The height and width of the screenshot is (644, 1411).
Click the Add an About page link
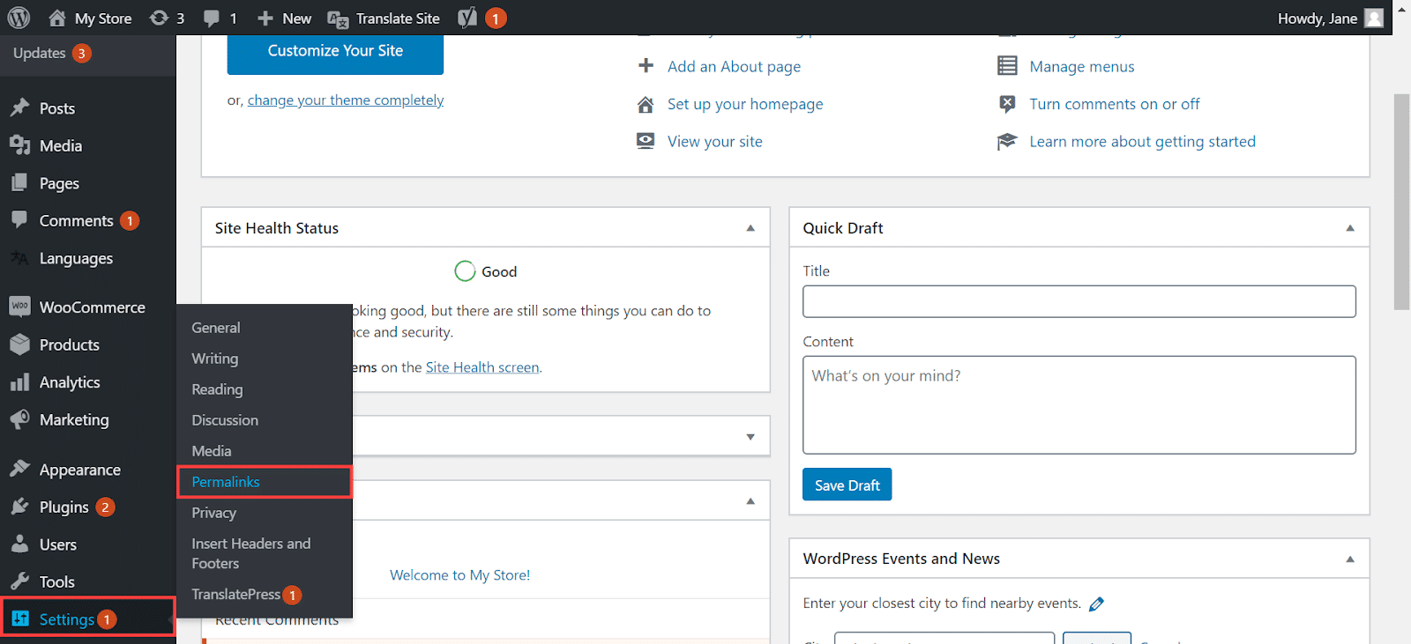734,67
